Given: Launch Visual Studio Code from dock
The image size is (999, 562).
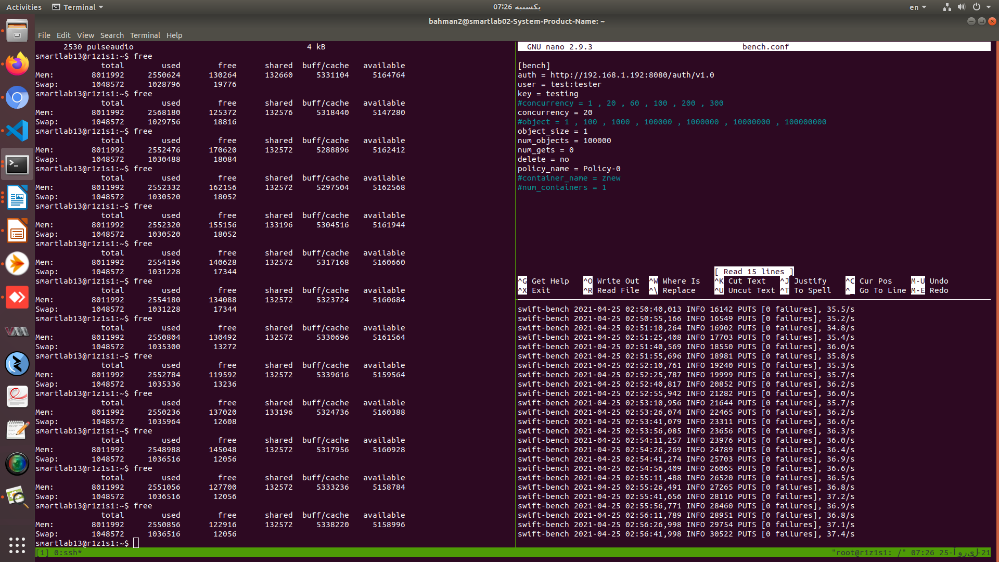Looking at the screenshot, I should tap(17, 131).
